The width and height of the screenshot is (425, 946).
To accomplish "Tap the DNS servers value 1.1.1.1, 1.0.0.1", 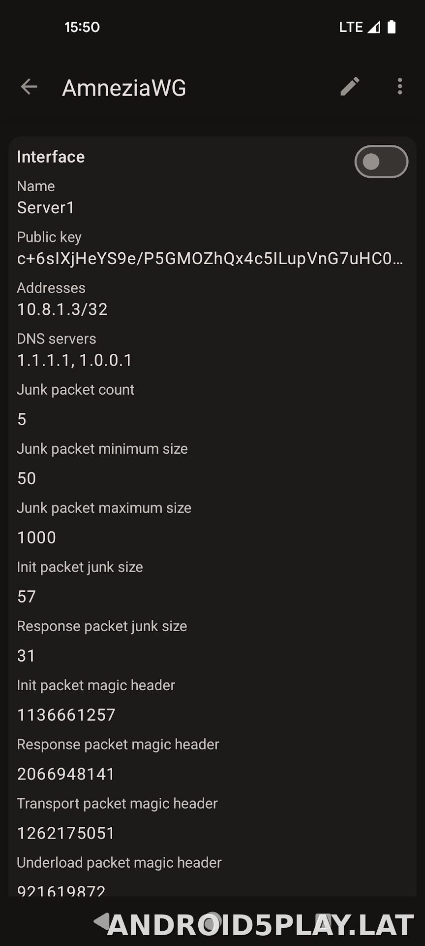I will [x=75, y=360].
